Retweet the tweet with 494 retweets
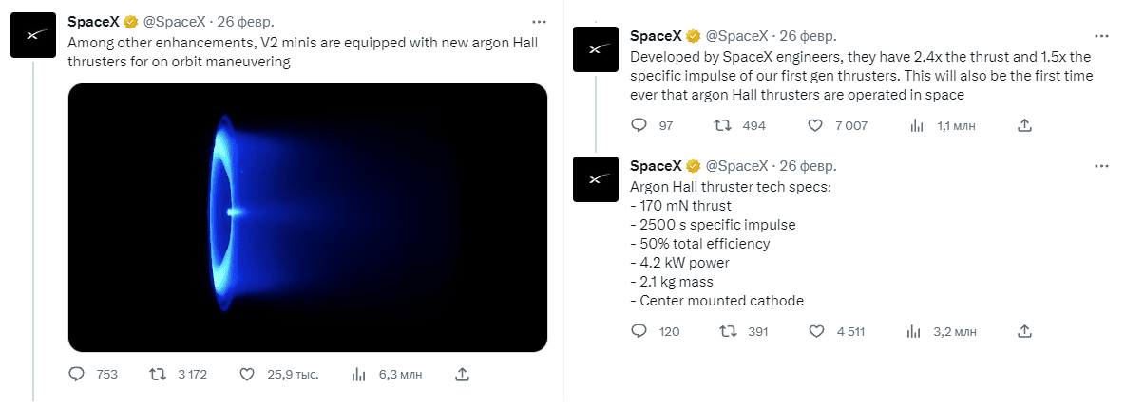 pyautogui.click(x=722, y=125)
